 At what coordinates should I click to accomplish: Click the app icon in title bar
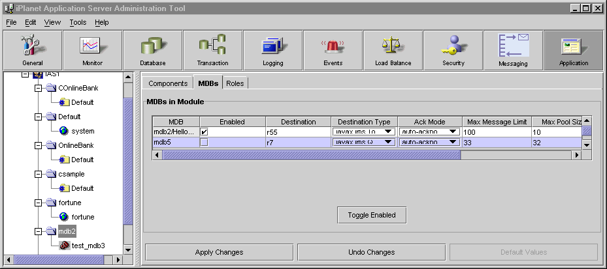8,8
